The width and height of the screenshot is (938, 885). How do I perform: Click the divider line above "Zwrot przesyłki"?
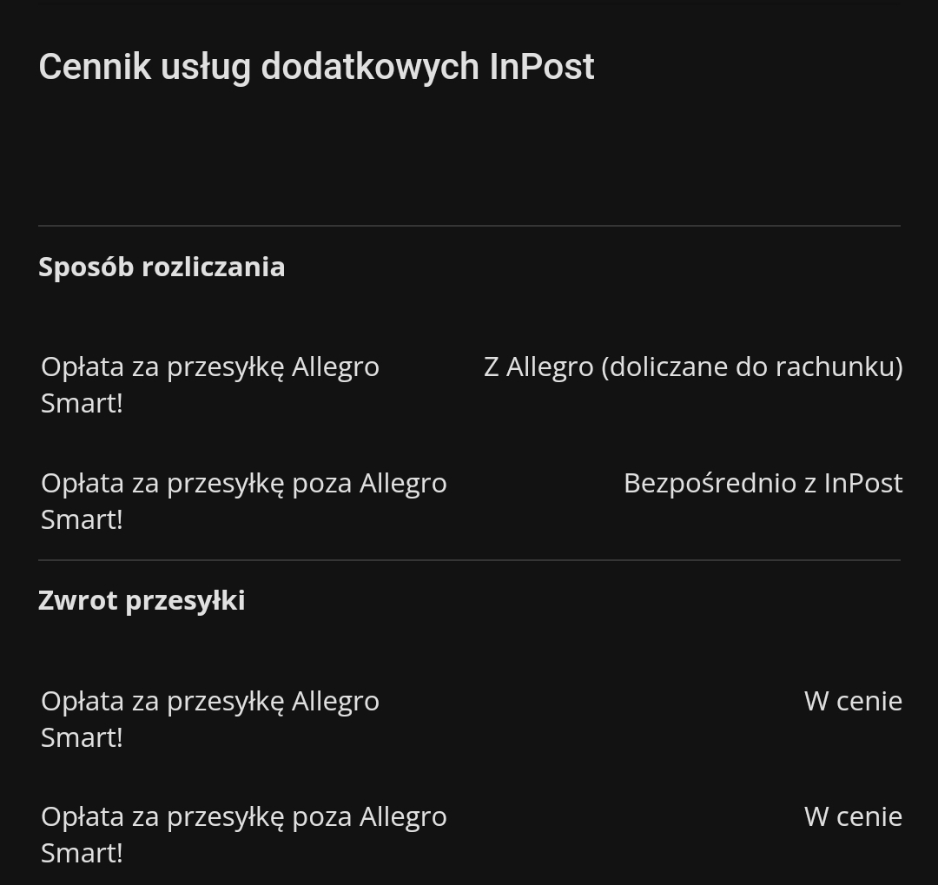[469, 560]
